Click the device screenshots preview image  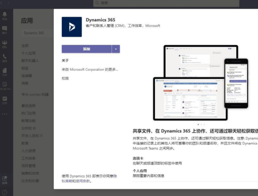pyautogui.click(x=201, y=83)
